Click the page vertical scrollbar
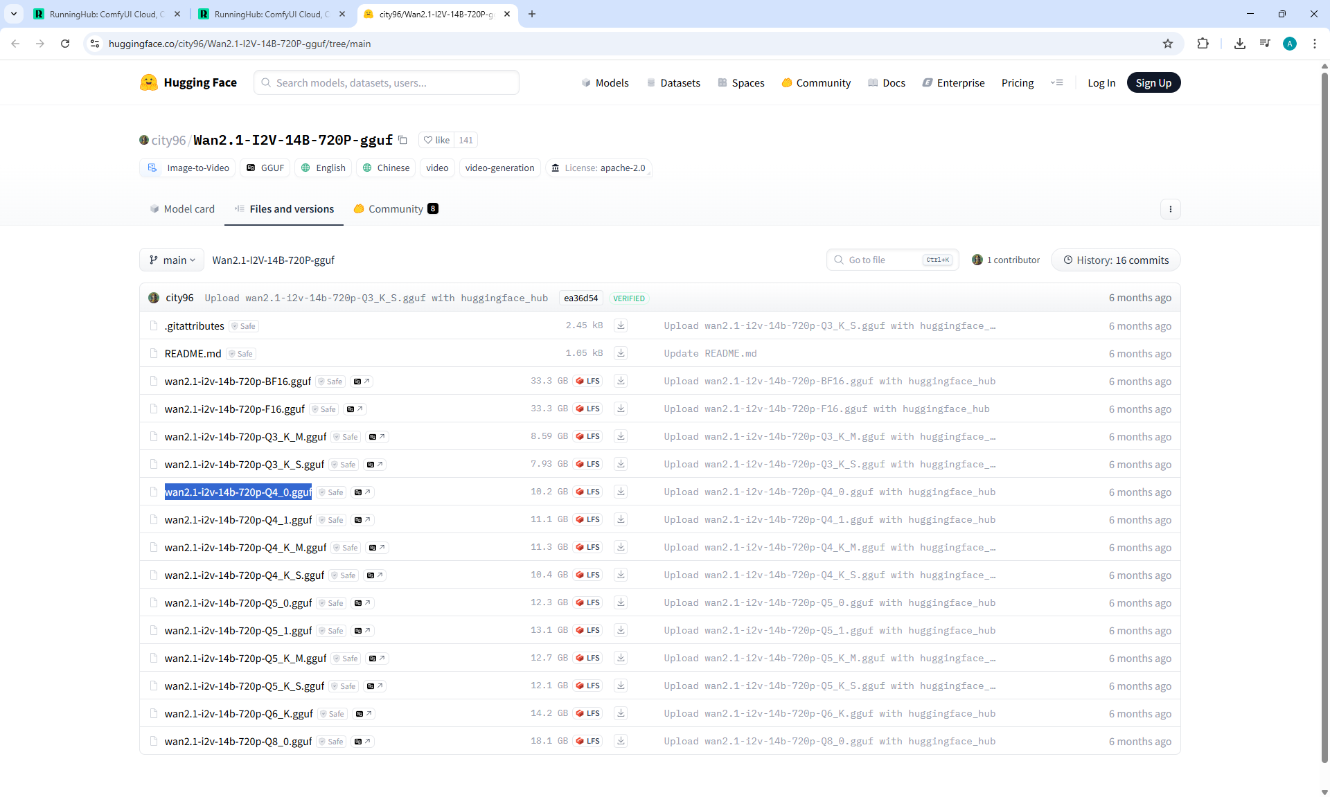 [x=1324, y=415]
